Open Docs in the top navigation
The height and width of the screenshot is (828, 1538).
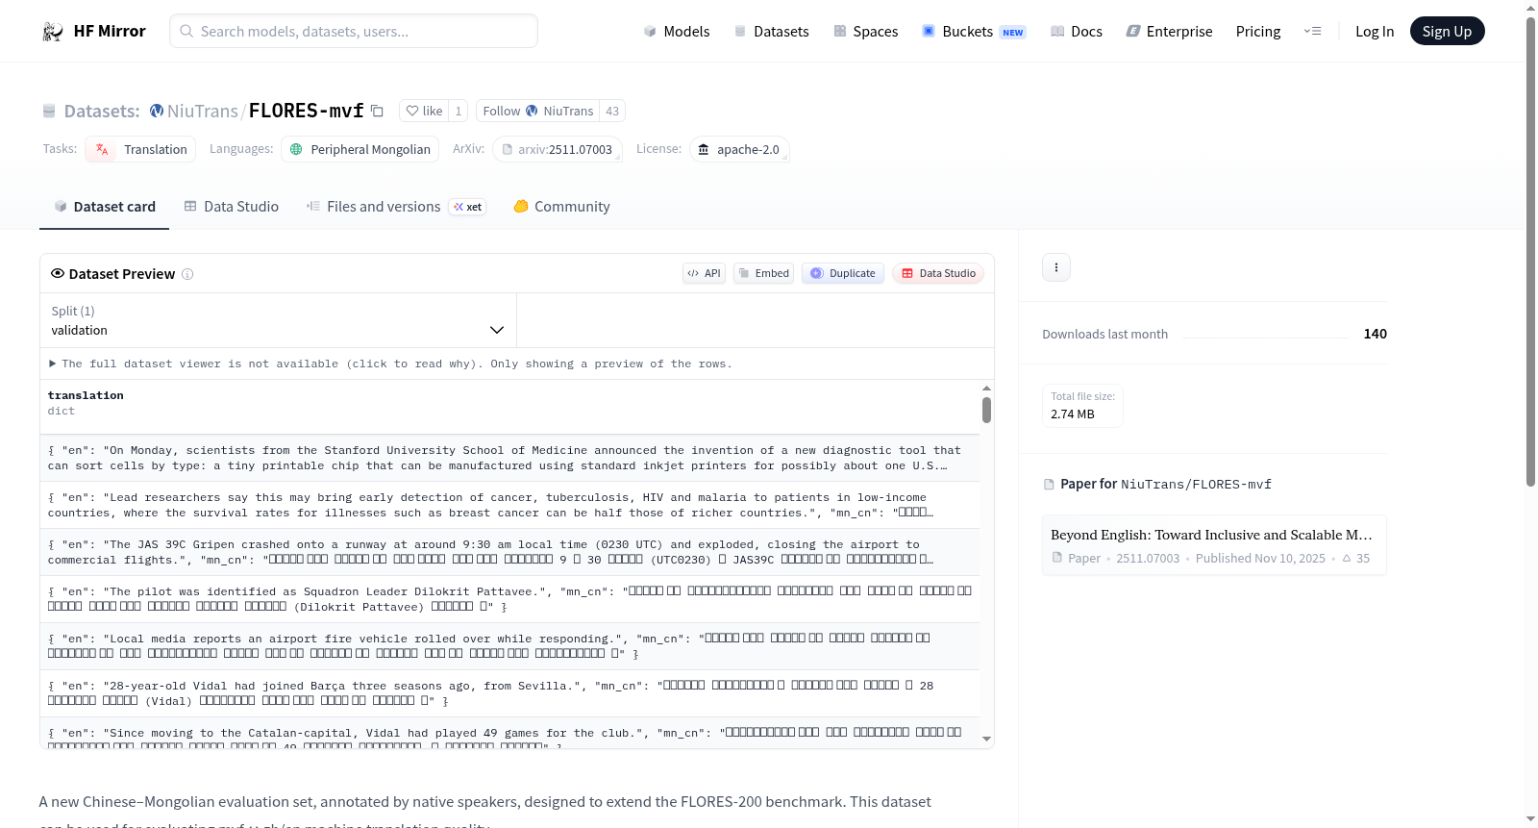[1077, 32]
